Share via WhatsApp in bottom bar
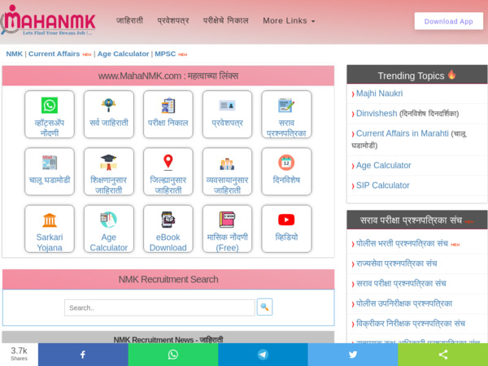Screen dimensions: 488x366 point(173,355)
